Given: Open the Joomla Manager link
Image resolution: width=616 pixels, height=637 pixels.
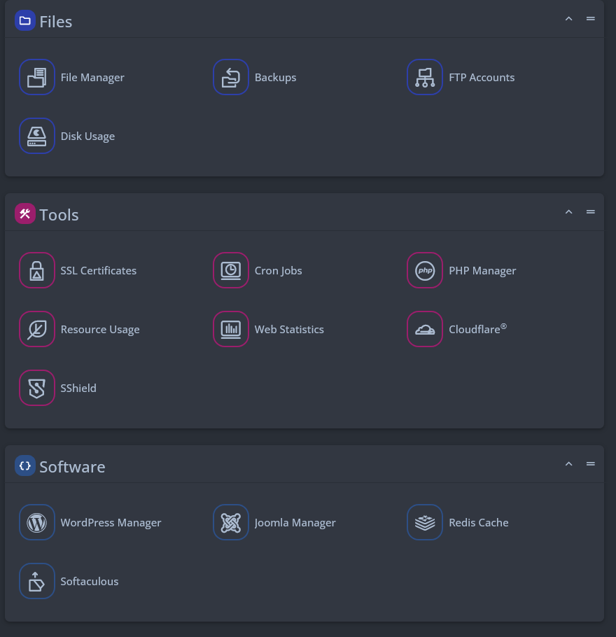Looking at the screenshot, I should pos(295,523).
